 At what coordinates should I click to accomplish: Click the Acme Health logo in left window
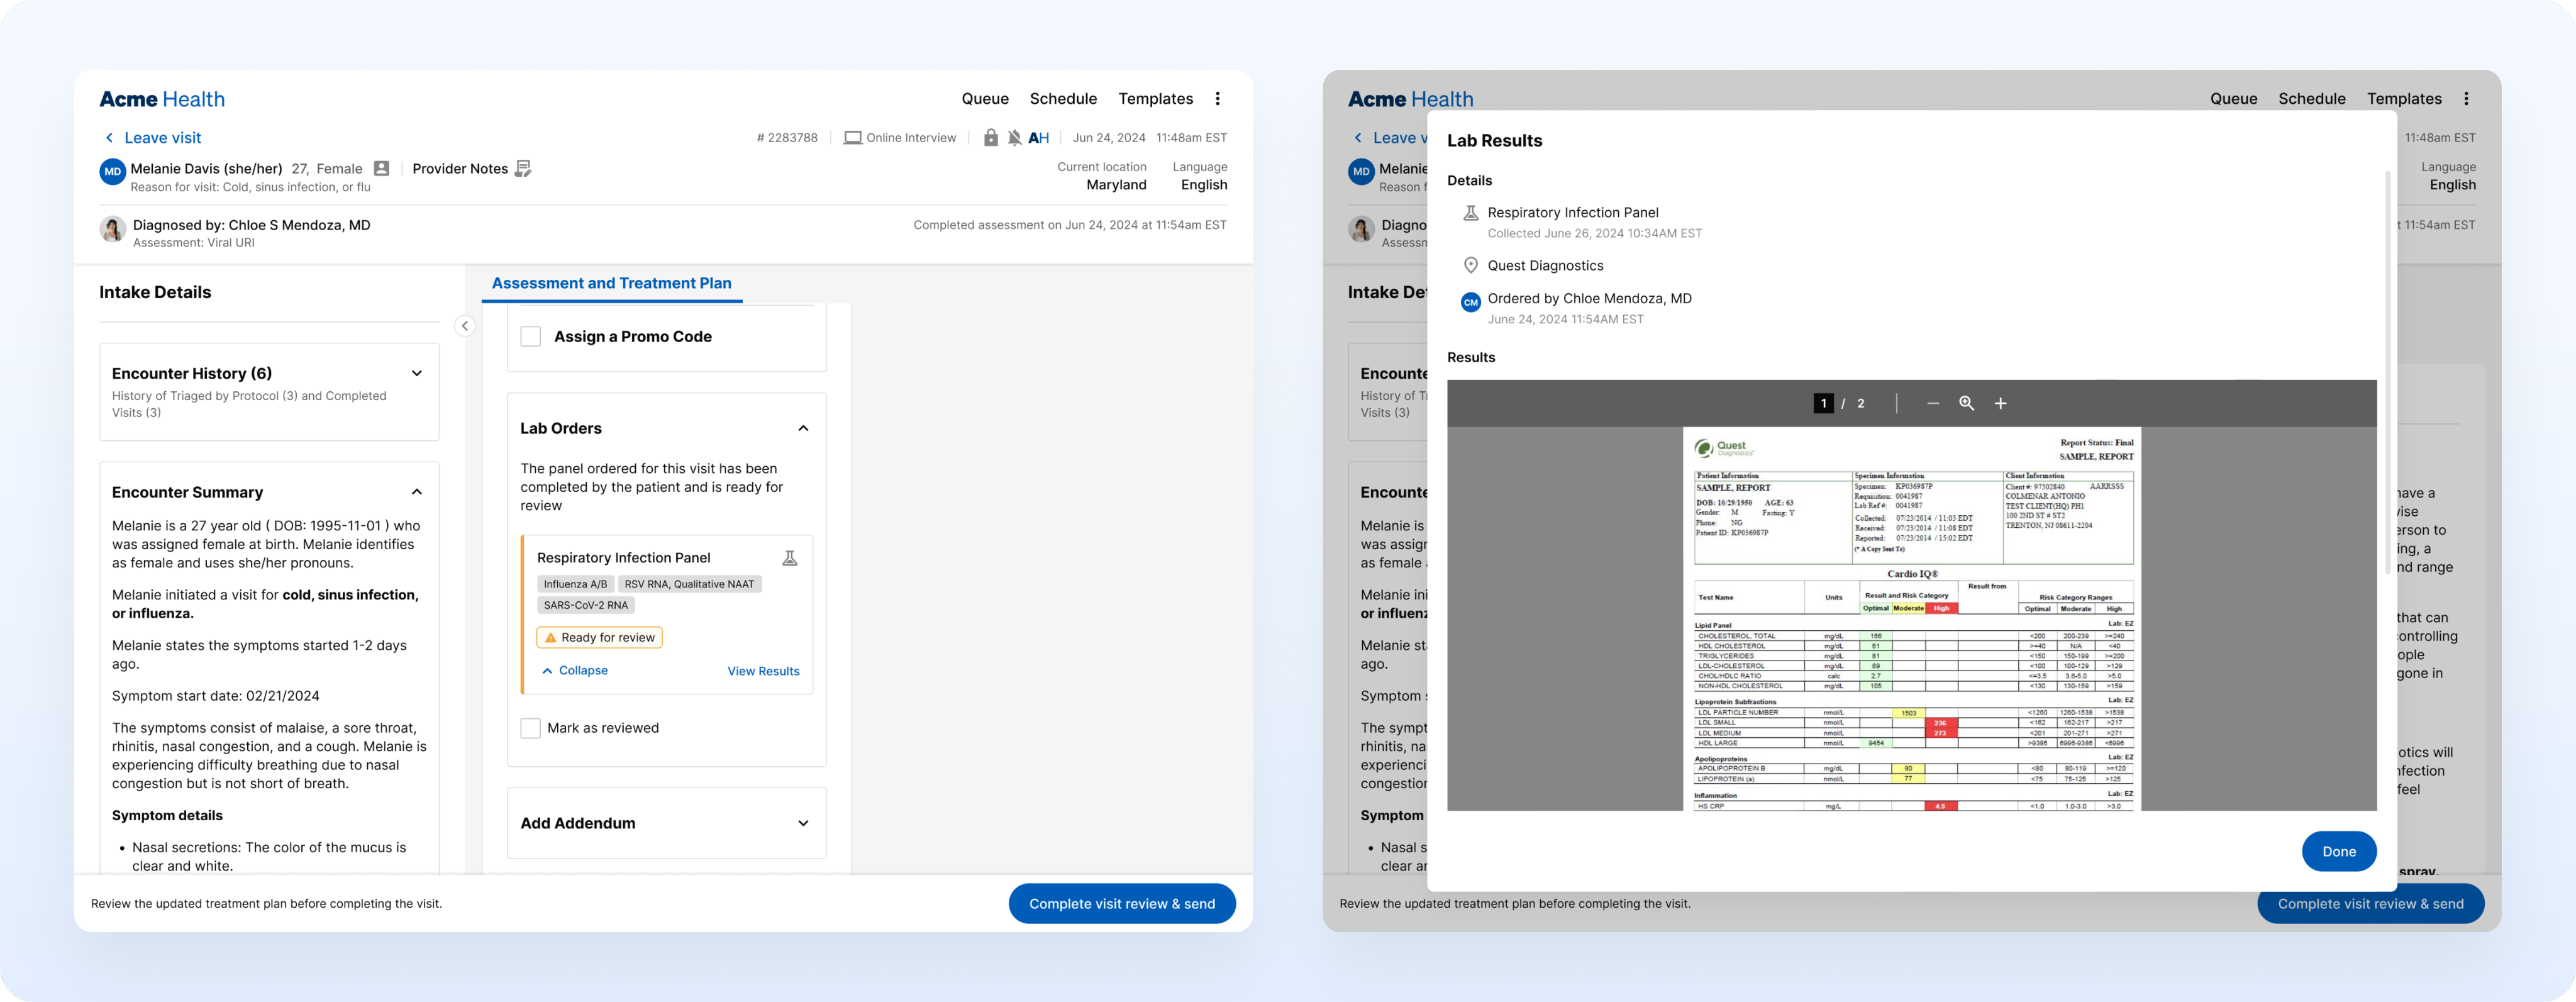coord(162,99)
